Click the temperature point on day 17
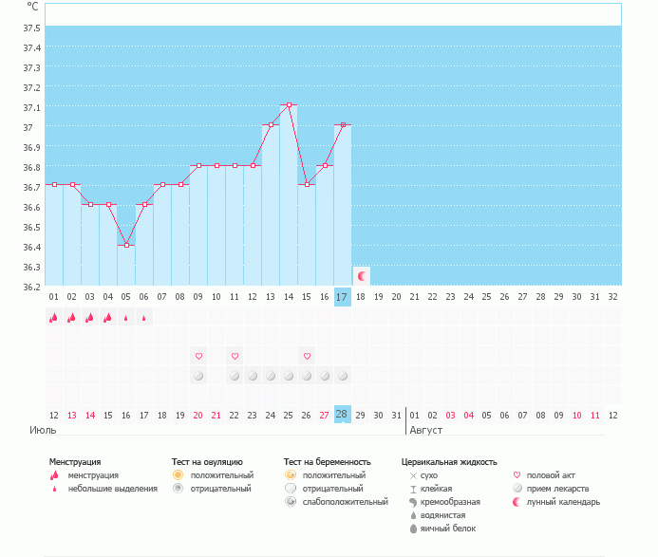The width and height of the screenshot is (658, 557). click(343, 124)
